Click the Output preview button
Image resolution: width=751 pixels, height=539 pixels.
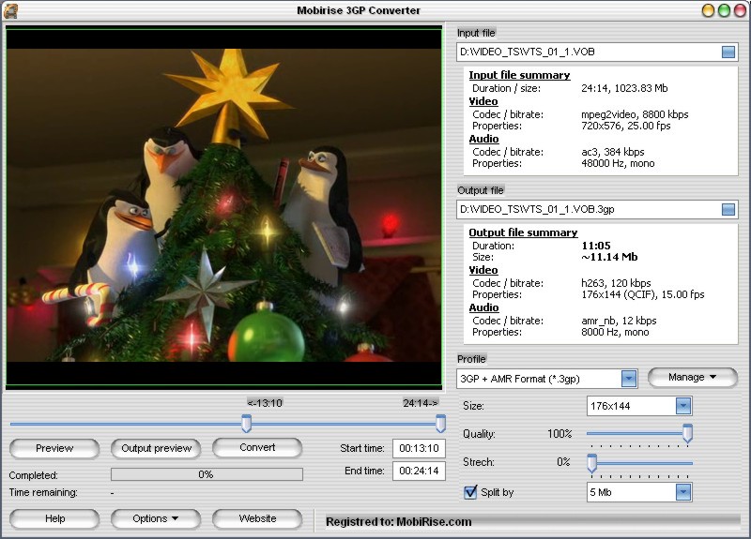(156, 449)
